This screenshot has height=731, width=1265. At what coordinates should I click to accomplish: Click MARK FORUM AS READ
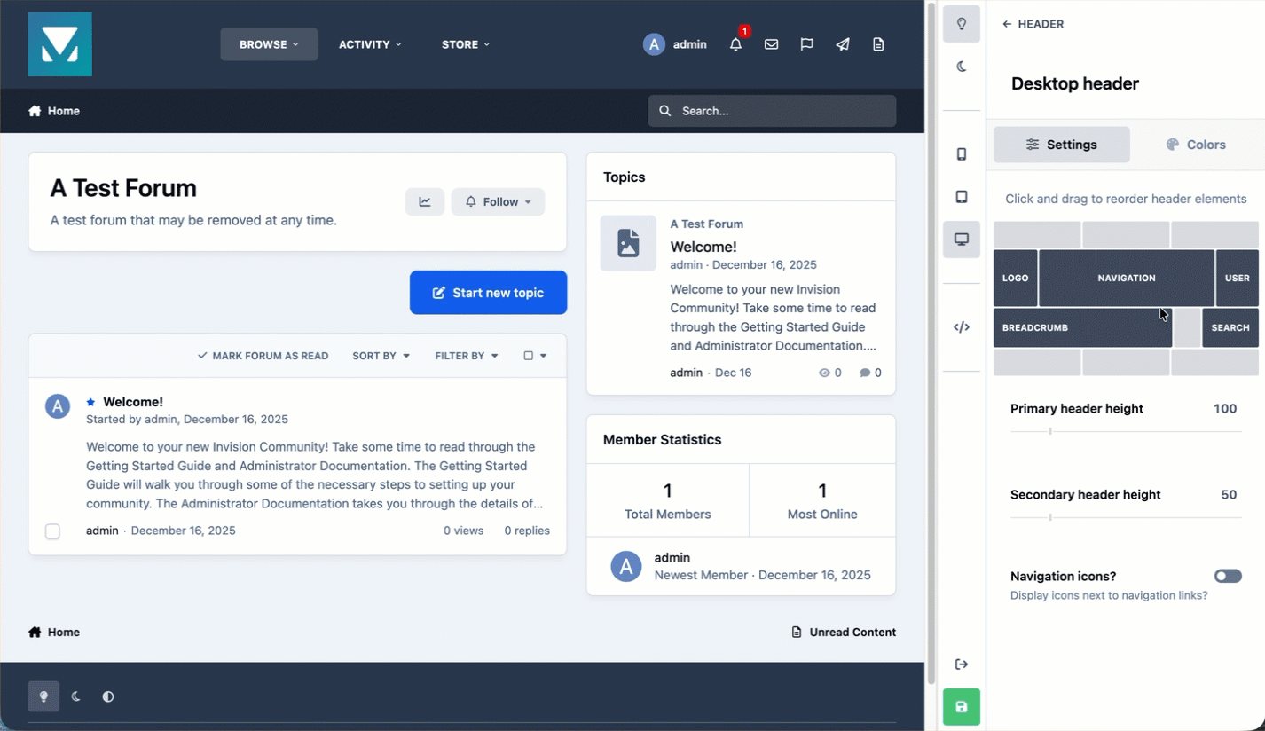point(263,356)
